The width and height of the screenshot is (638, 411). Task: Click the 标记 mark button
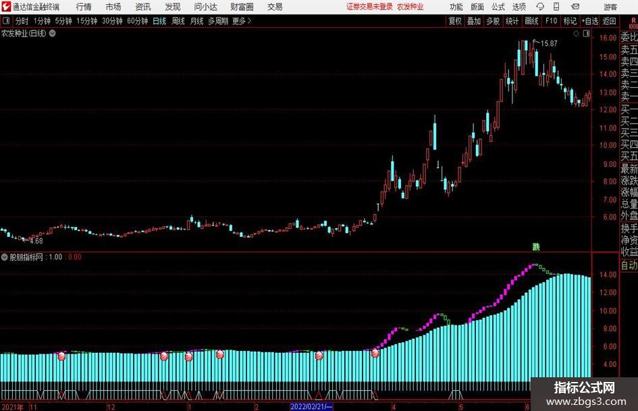pos(570,21)
